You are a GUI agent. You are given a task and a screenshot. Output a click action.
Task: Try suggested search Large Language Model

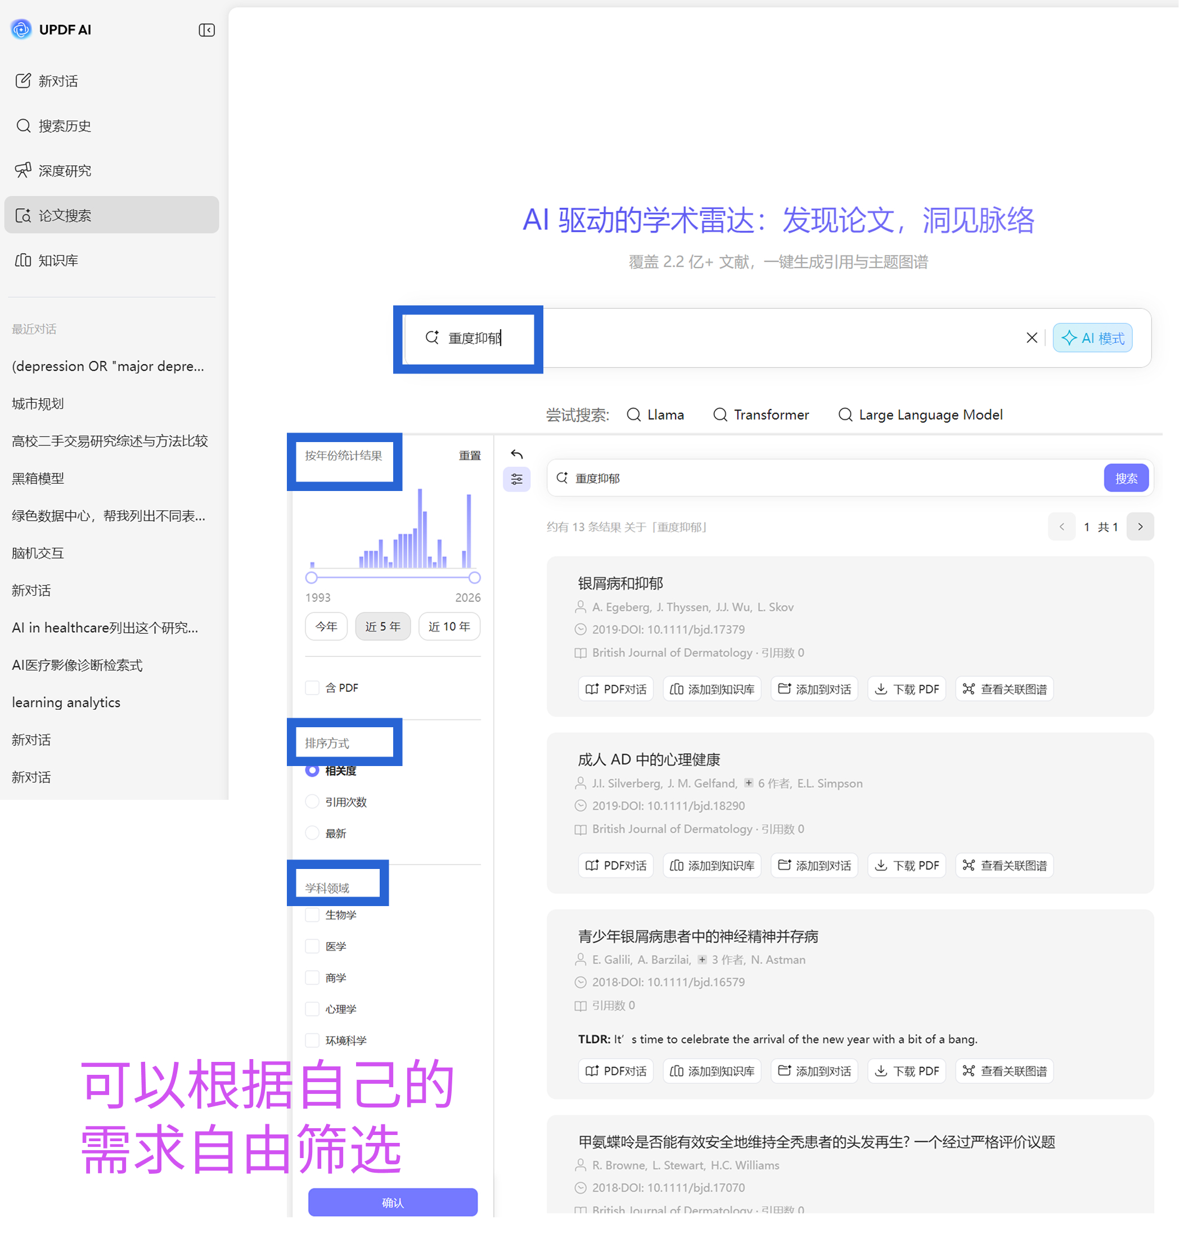pyautogui.click(x=921, y=415)
